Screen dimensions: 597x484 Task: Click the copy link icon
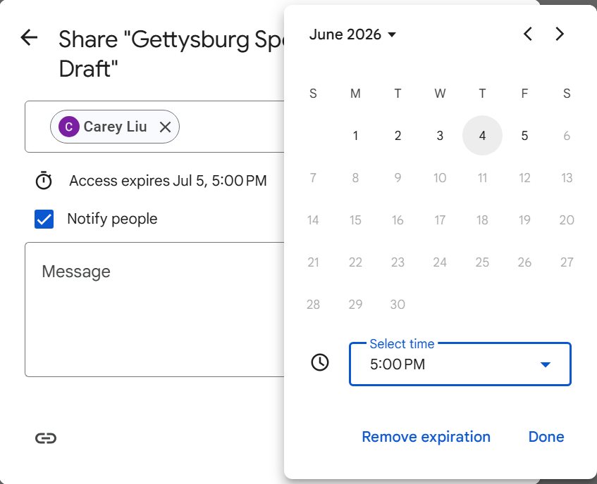pos(46,438)
